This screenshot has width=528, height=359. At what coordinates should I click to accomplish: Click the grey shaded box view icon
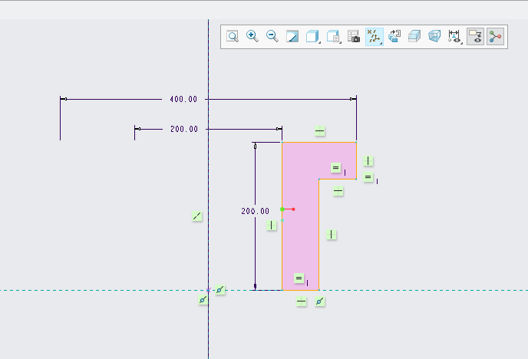tap(414, 36)
